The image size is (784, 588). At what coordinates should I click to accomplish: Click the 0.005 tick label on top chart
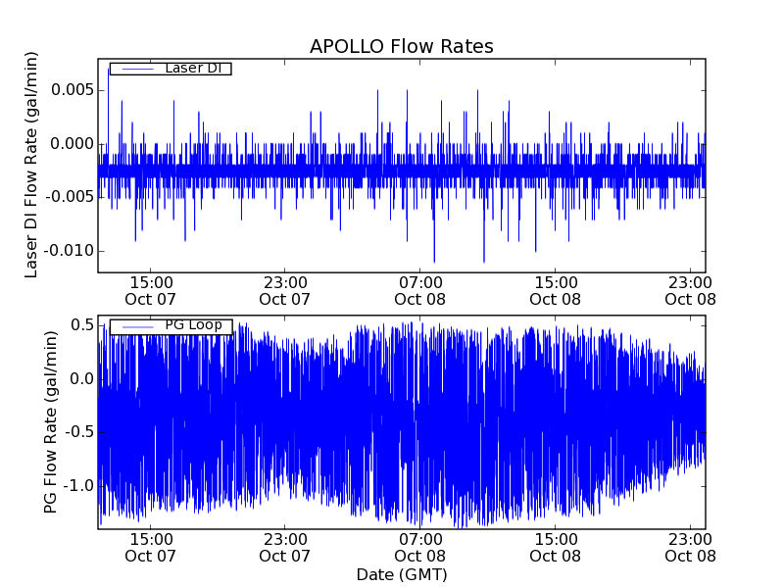pyautogui.click(x=73, y=90)
